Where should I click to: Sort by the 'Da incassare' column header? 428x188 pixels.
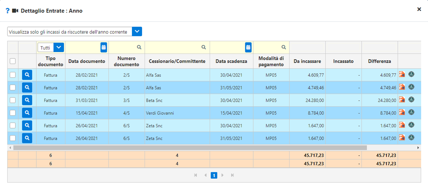point(307,61)
